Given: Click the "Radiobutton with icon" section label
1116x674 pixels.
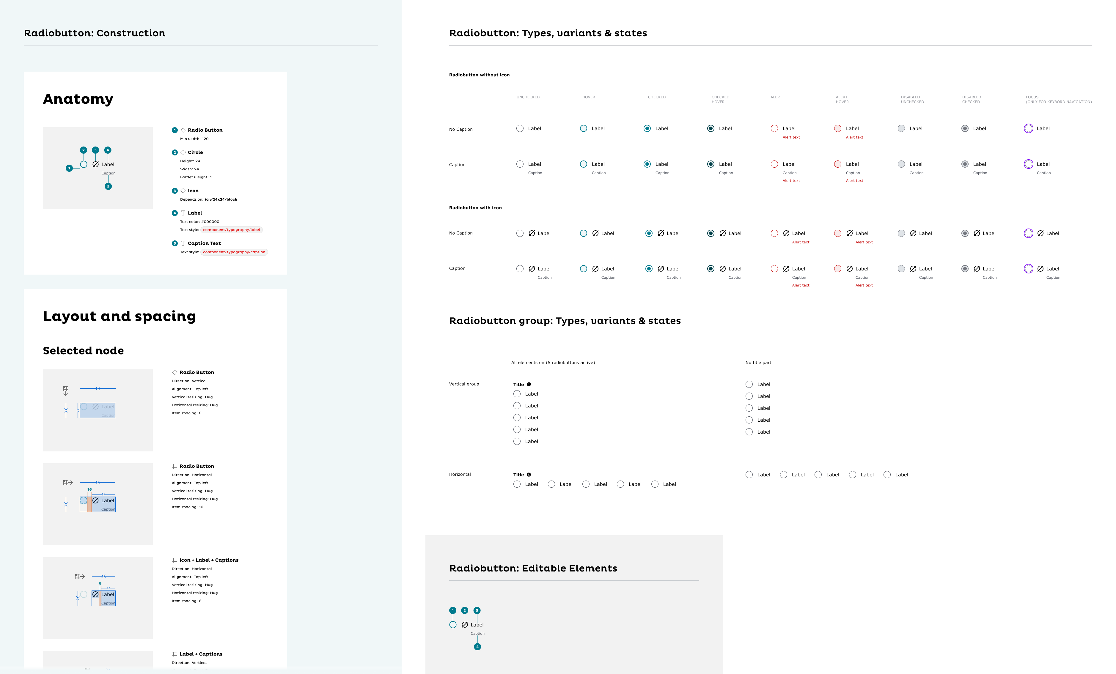Looking at the screenshot, I should pyautogui.click(x=476, y=208).
